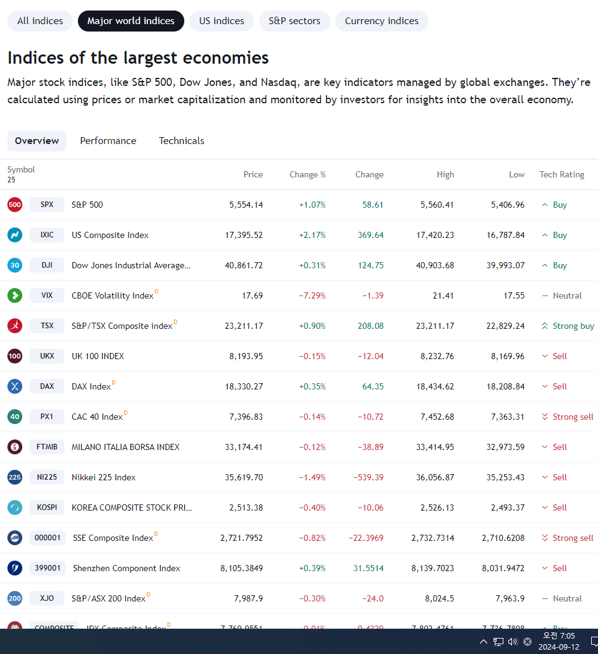The width and height of the screenshot is (598, 654).
Task: Open network settings tray icon
Action: 498,642
